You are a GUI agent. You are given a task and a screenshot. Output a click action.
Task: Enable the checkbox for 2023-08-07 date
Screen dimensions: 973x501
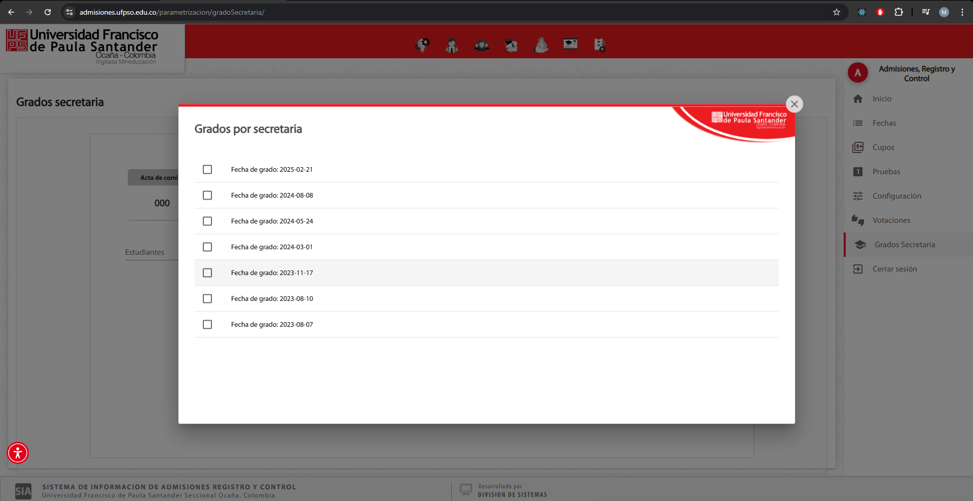[x=207, y=325]
